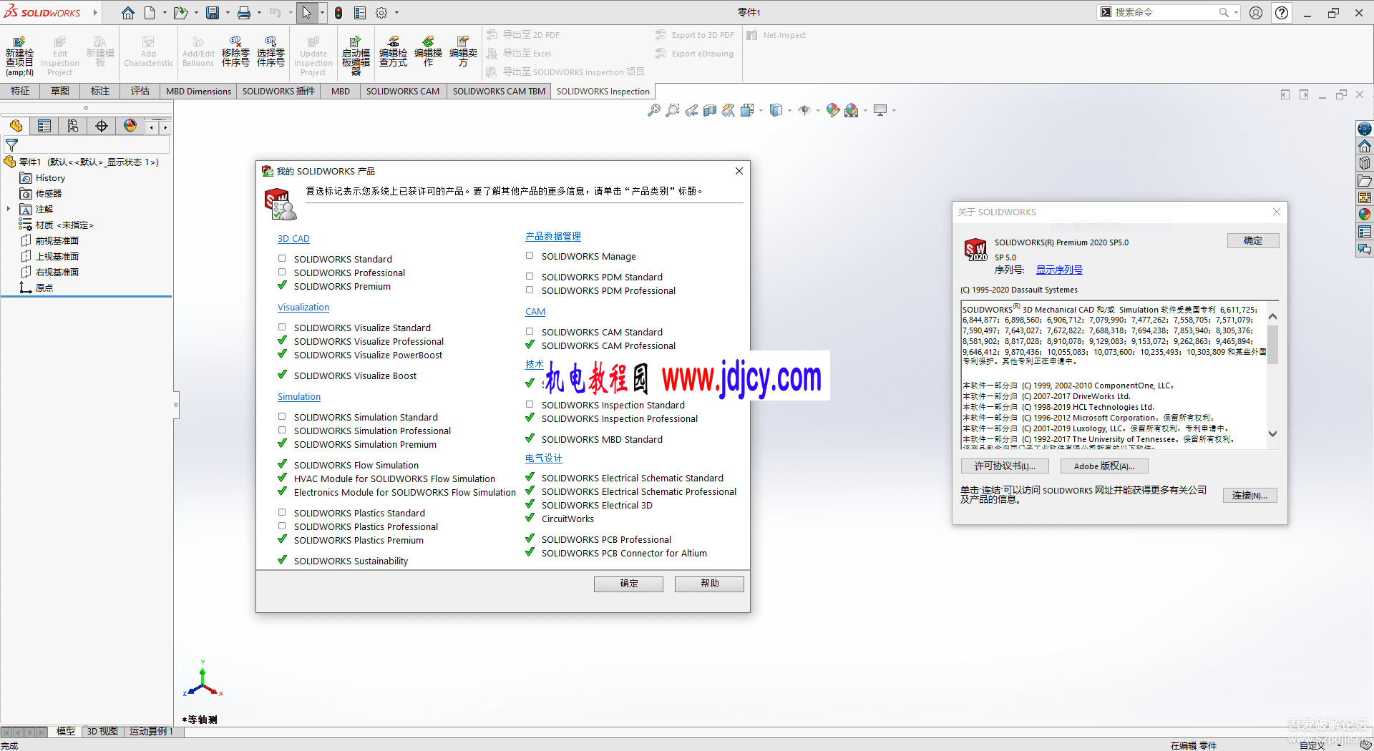Viewport: 1374px width, 751px height.
Task: Click 确定 in My Products dialog
Action: 628,584
